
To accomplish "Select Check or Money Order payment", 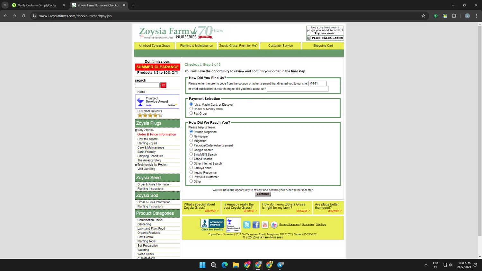I will pyautogui.click(x=191, y=109).
